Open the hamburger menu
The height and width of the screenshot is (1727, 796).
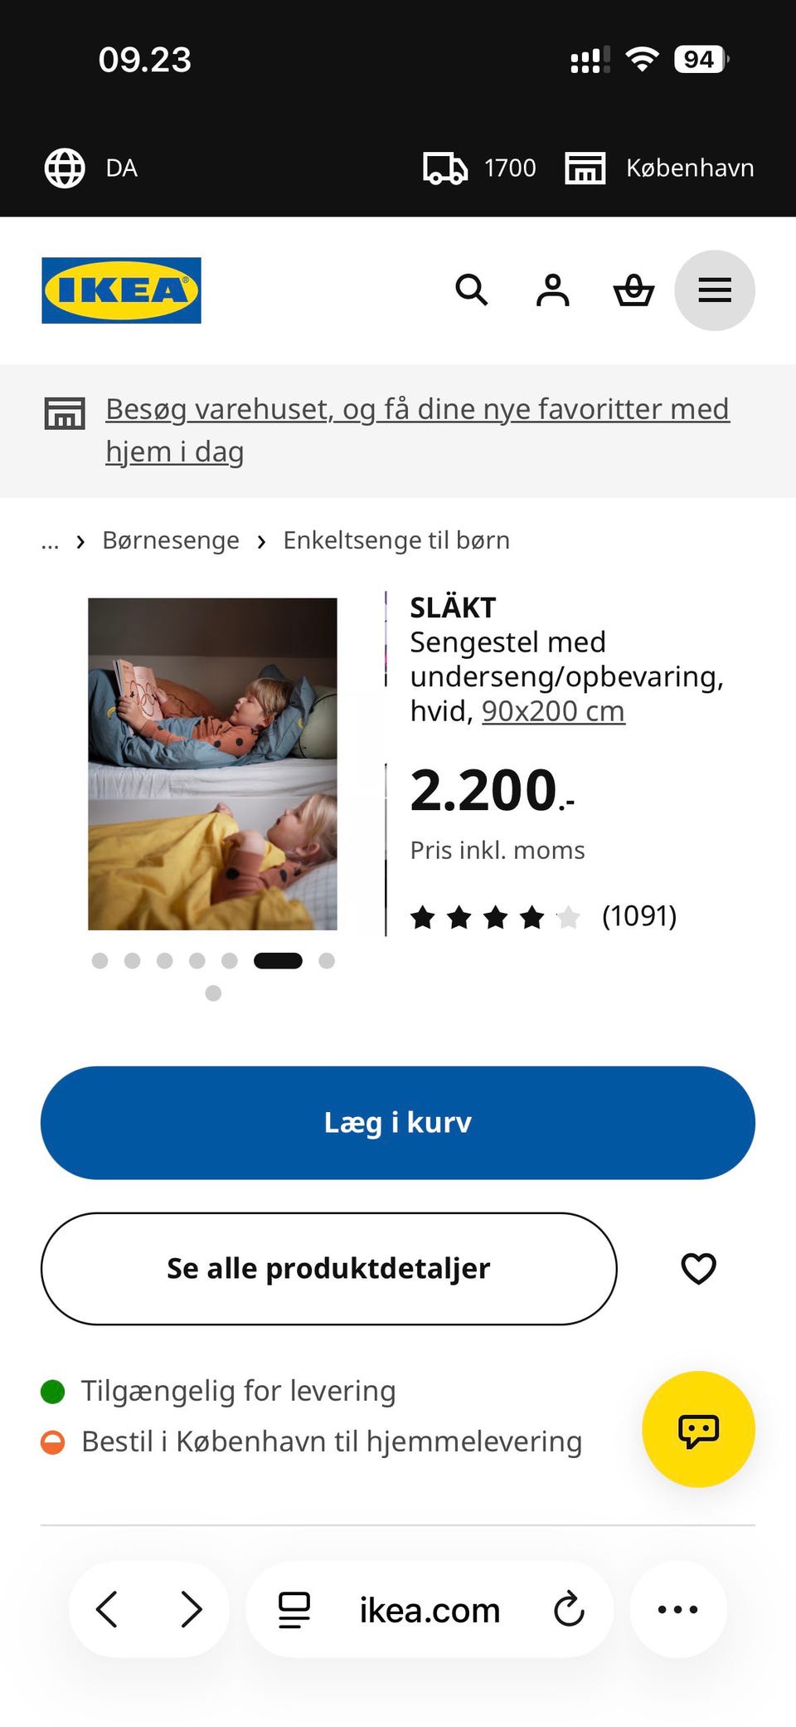(715, 290)
